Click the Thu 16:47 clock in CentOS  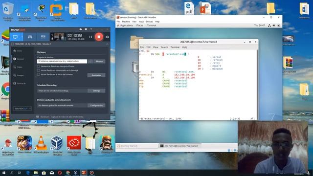click(x=260, y=25)
